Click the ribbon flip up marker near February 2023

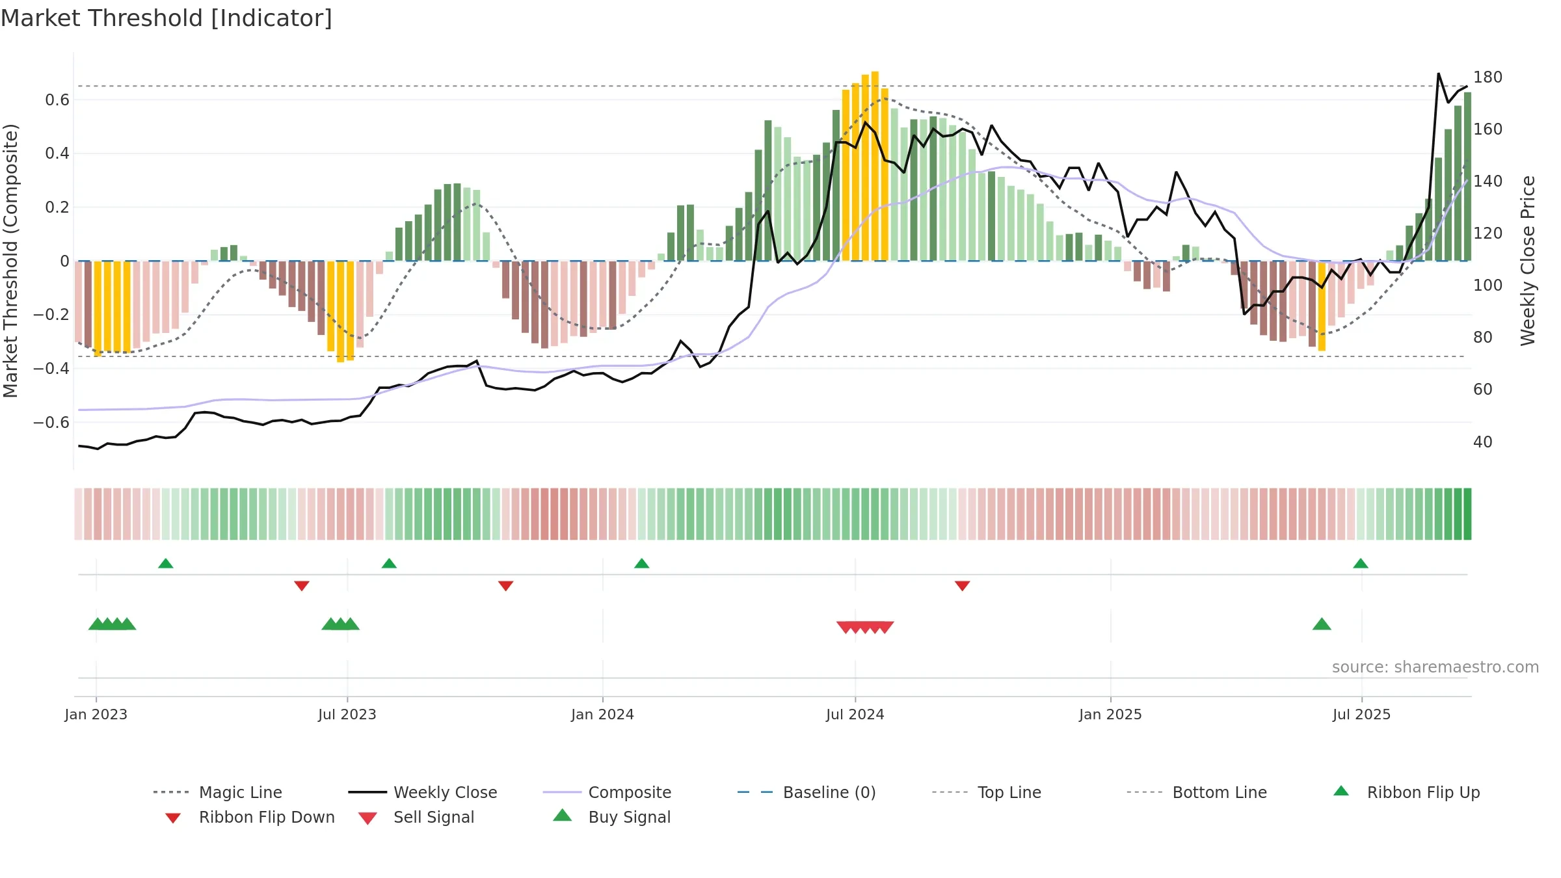point(166,563)
